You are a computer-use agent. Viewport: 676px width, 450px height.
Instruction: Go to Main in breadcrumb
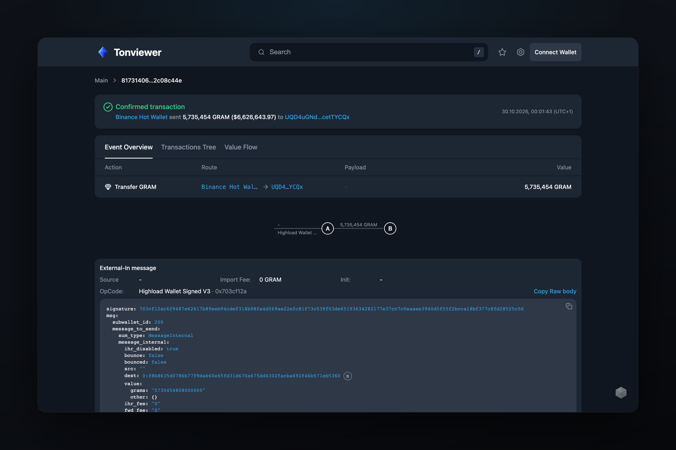coord(101,80)
